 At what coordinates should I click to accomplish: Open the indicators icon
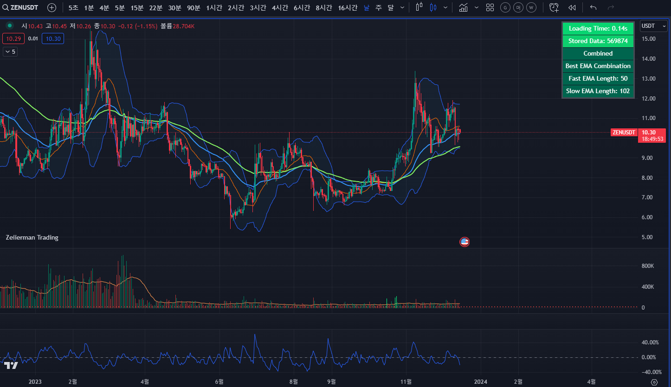click(x=463, y=7)
